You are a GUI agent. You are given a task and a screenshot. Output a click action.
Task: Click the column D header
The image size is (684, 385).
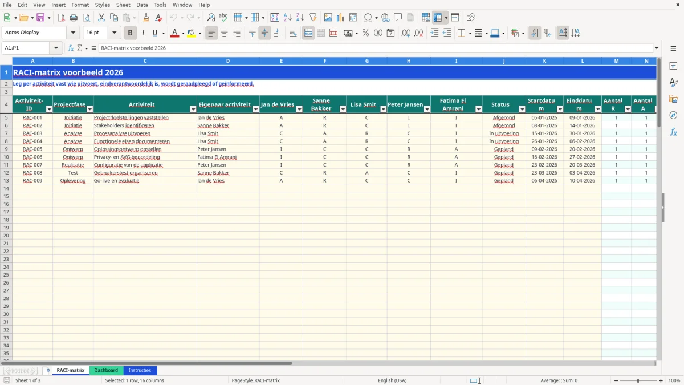pyautogui.click(x=228, y=60)
